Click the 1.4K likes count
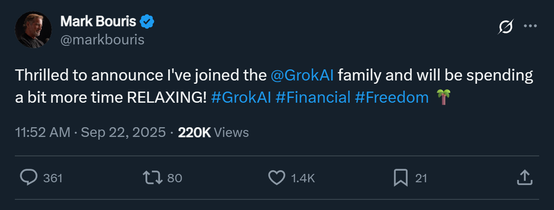The height and width of the screenshot is (210, 554). tap(303, 178)
